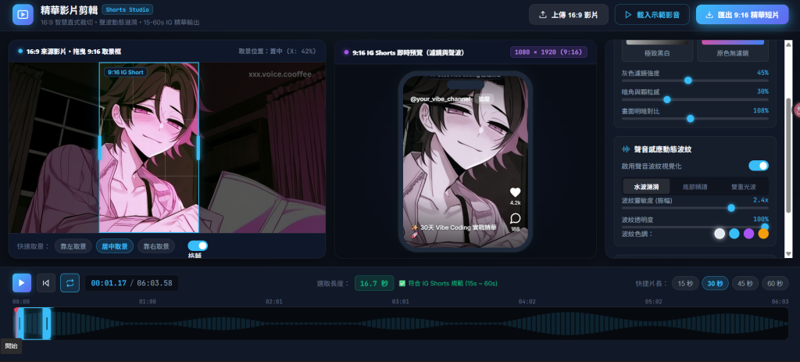Click the right trim handle on waveform

point(47,323)
